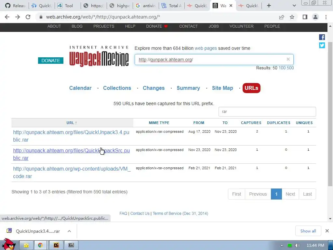Switch to the Google antivir tab
The height and width of the screenshot is (250, 333).
146,6
